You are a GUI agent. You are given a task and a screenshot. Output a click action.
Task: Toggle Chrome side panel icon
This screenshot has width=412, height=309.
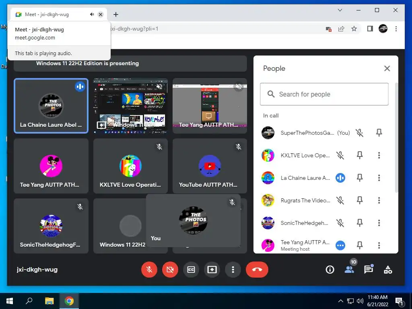pos(370,29)
